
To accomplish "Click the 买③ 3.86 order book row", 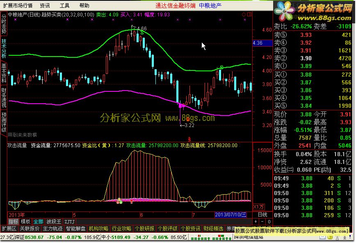I will [313, 90].
